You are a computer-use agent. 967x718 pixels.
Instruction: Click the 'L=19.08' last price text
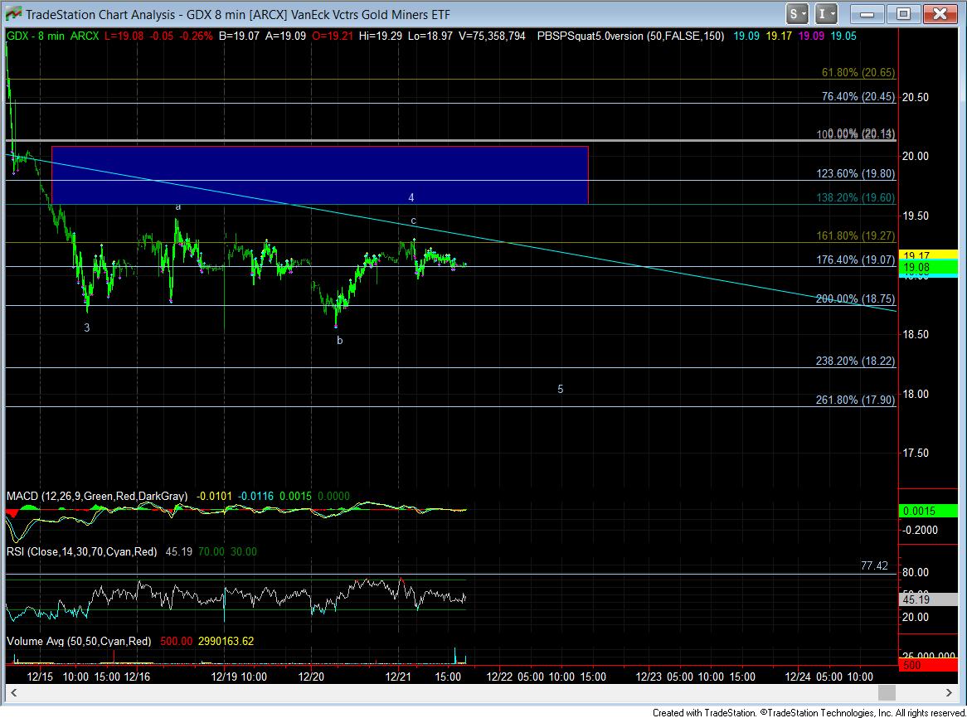pyautogui.click(x=124, y=36)
